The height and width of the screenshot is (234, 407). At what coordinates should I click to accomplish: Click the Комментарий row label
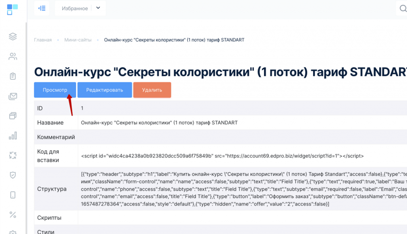pos(56,137)
